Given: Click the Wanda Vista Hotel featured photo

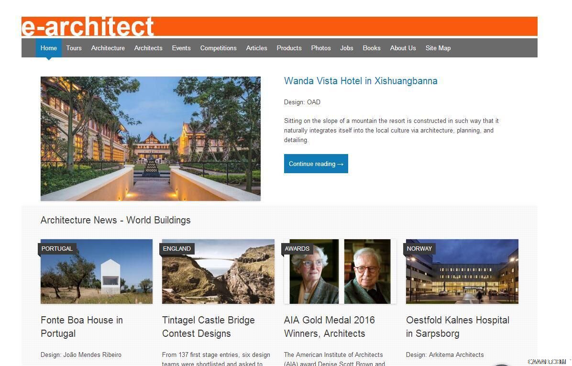Looking at the screenshot, I should 150,139.
